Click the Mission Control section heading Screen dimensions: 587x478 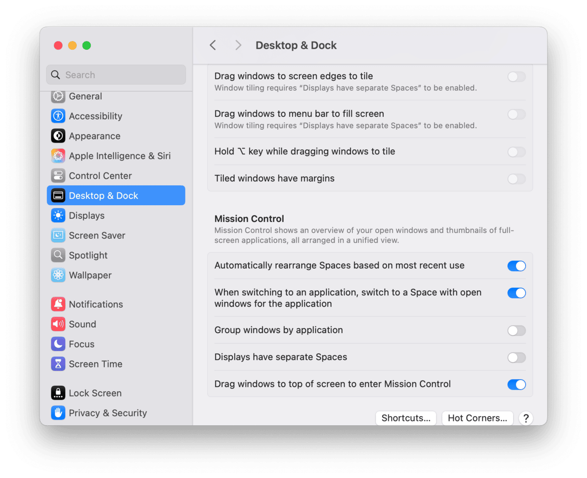point(249,219)
